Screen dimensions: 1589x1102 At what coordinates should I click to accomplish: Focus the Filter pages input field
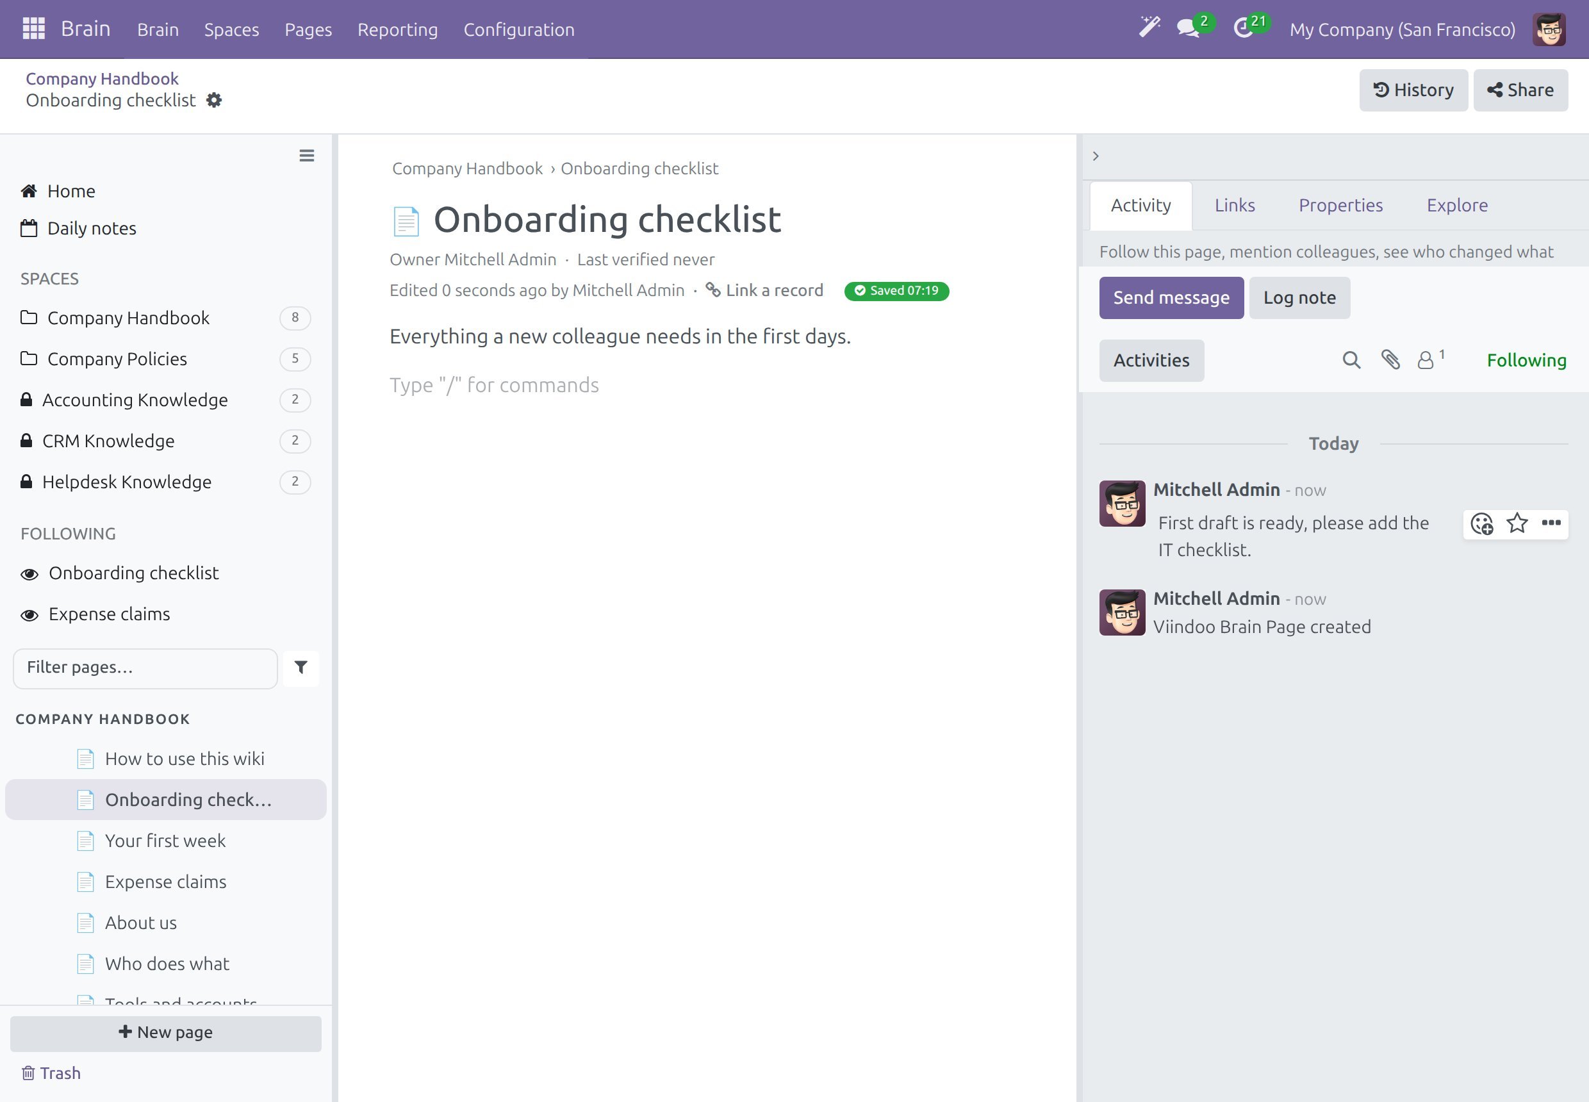145,668
